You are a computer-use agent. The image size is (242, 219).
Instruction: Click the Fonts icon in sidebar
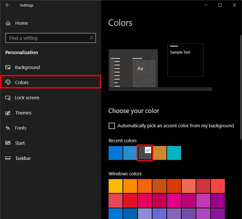tap(8, 128)
